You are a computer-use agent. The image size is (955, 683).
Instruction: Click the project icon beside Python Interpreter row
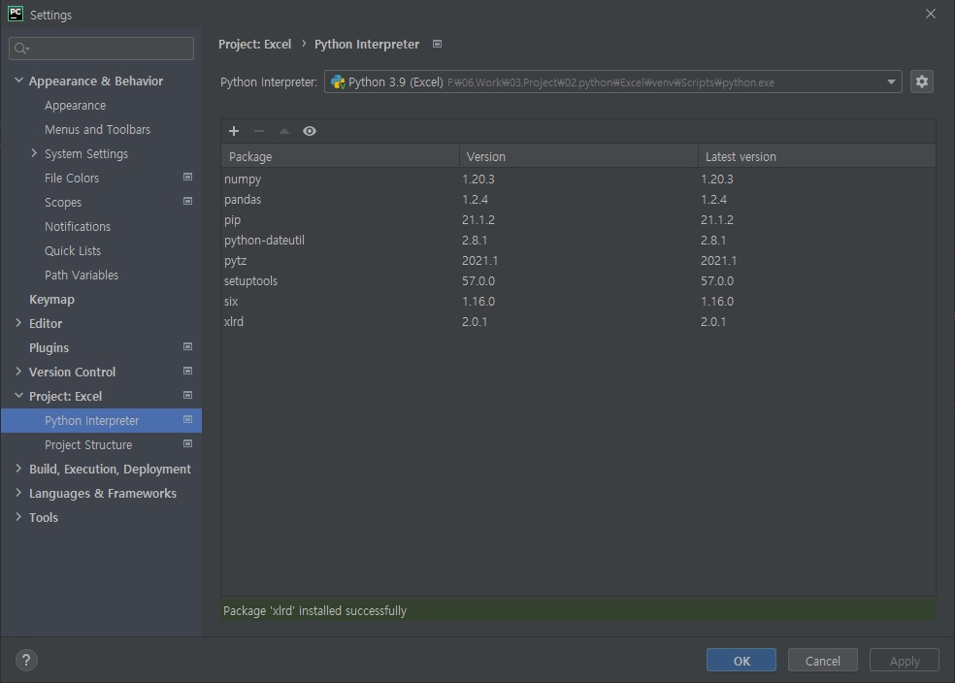click(x=187, y=420)
